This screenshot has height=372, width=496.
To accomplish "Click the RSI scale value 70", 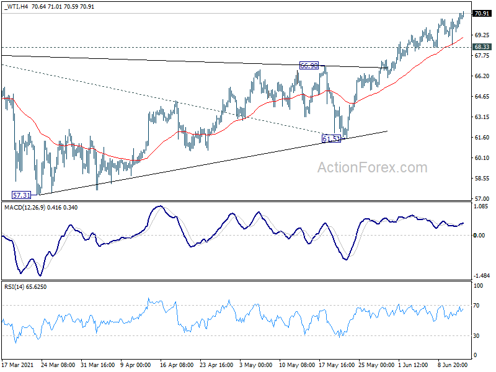I will point(476,306).
